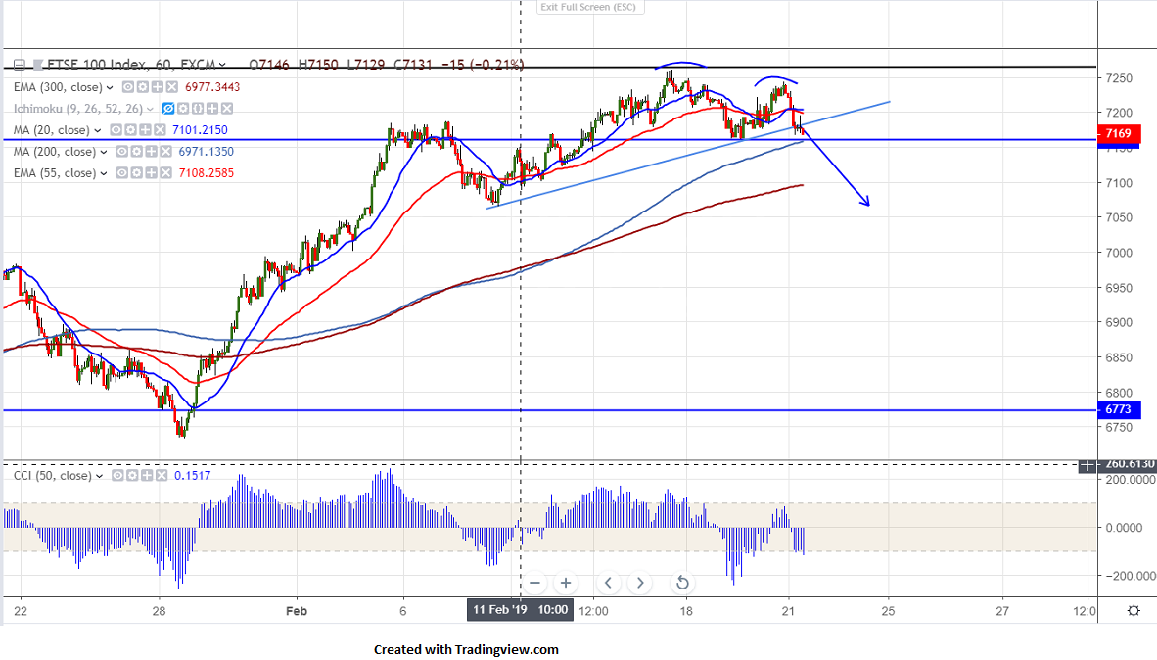The image size is (1157, 660).
Task: Remove the Ichimoku indicator
Action: [x=227, y=109]
